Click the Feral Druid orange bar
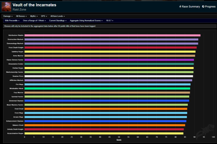The image size is (217, 144). pyautogui.click(x=106, y=109)
